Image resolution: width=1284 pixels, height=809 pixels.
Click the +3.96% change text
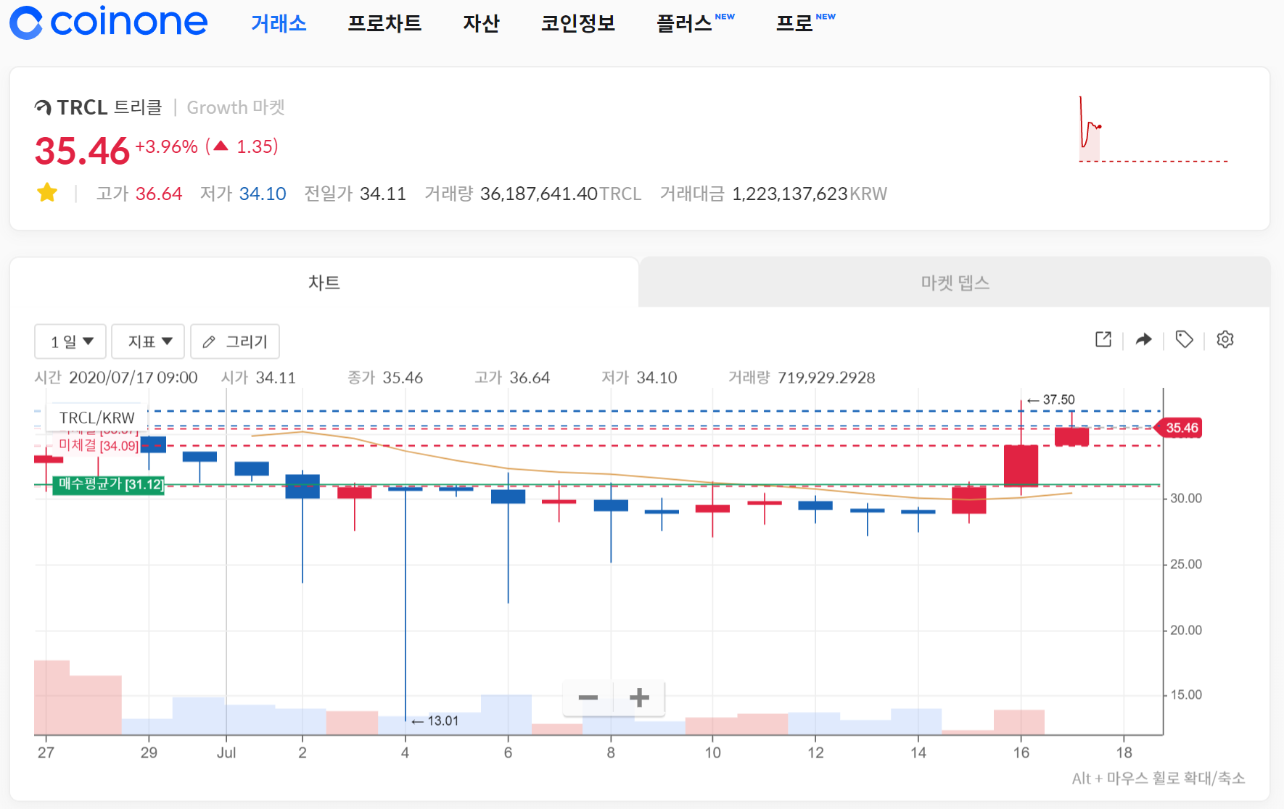tap(166, 146)
